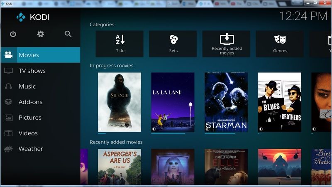Click the theater masks Genres icon
This screenshot has width=332, height=187.
pos(280,39)
